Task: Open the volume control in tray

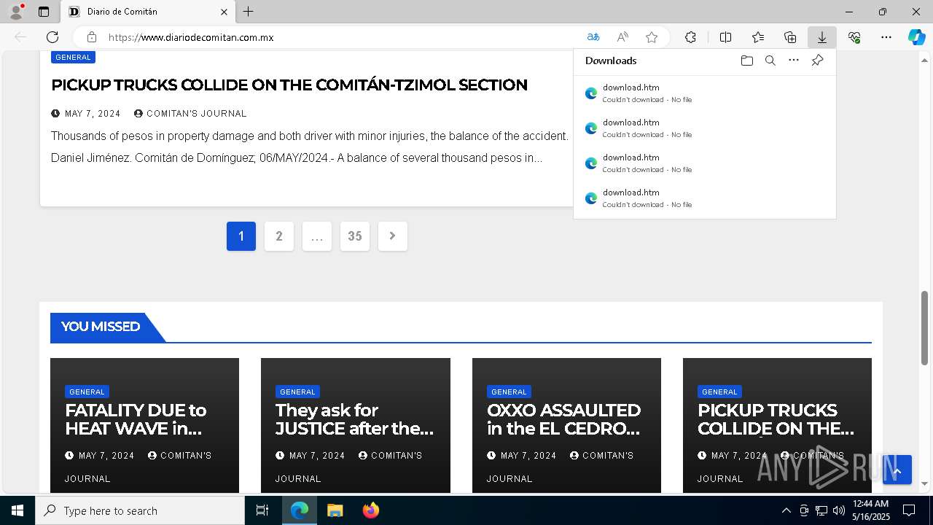Action: 839,510
